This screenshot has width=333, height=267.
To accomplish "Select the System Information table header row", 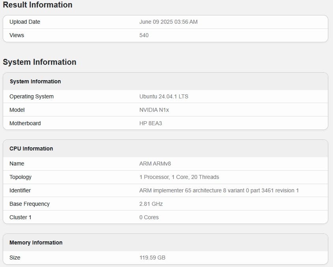I will coord(165,81).
